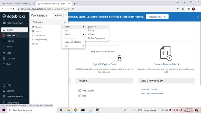Click the Create button in the sidebar
The height and width of the screenshot is (113, 201).
14,30
